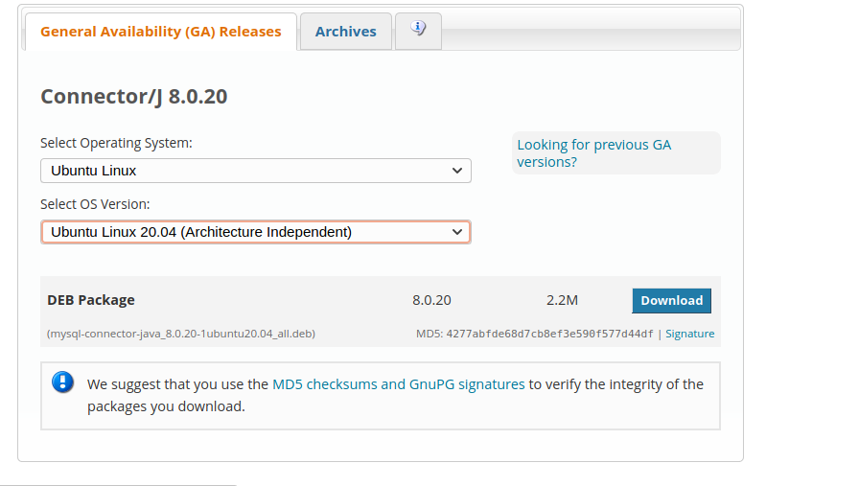This screenshot has width=859, height=486.
Task: Click the Connector/J 8.0.20 heading
Action: point(133,97)
